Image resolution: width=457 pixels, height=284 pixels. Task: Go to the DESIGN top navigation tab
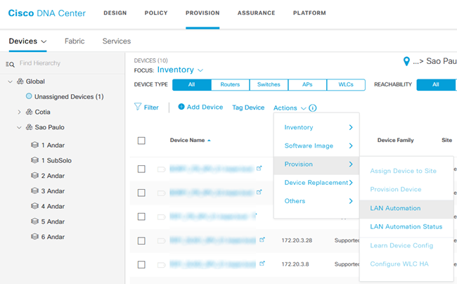115,13
